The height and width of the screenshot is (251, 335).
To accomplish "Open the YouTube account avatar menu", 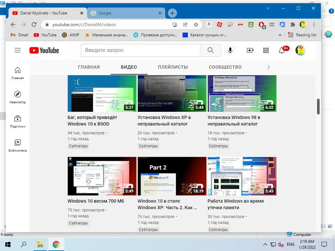I will coord(300,50).
